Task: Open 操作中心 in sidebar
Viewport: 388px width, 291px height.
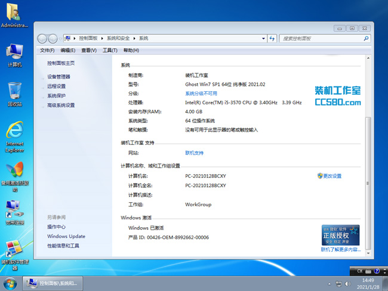Action: [57, 227]
